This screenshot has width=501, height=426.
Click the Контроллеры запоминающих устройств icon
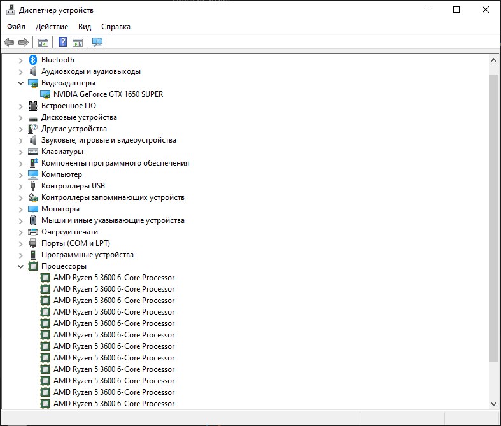tap(33, 197)
